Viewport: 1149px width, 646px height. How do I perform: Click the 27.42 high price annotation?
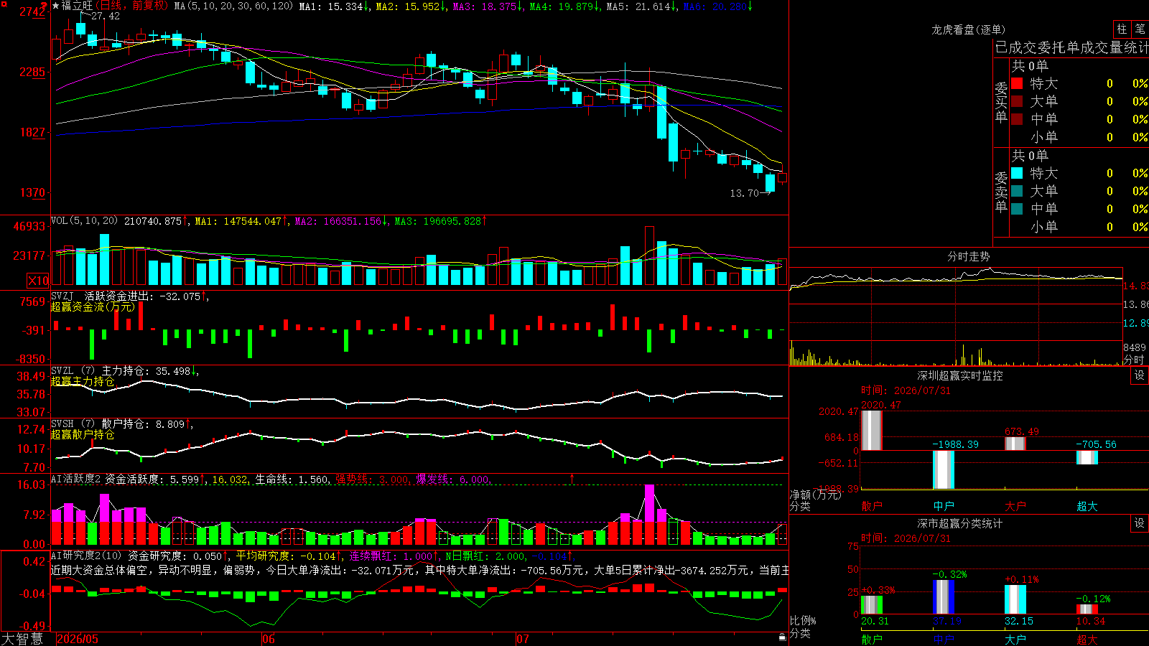tap(106, 16)
